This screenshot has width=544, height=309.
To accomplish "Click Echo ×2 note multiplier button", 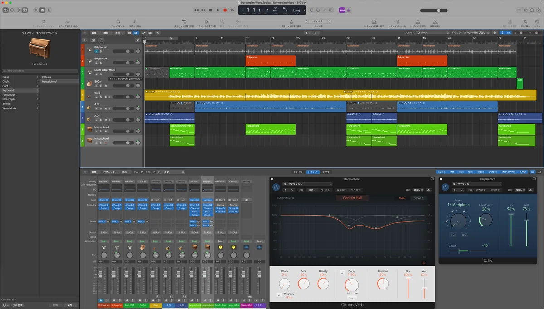I will 464,235.
